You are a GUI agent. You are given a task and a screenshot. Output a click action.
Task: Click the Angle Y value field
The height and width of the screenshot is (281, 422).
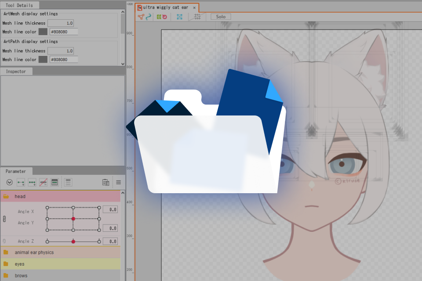[x=110, y=228]
